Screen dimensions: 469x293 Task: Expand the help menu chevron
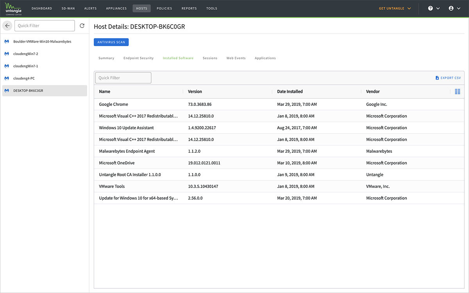point(438,8)
